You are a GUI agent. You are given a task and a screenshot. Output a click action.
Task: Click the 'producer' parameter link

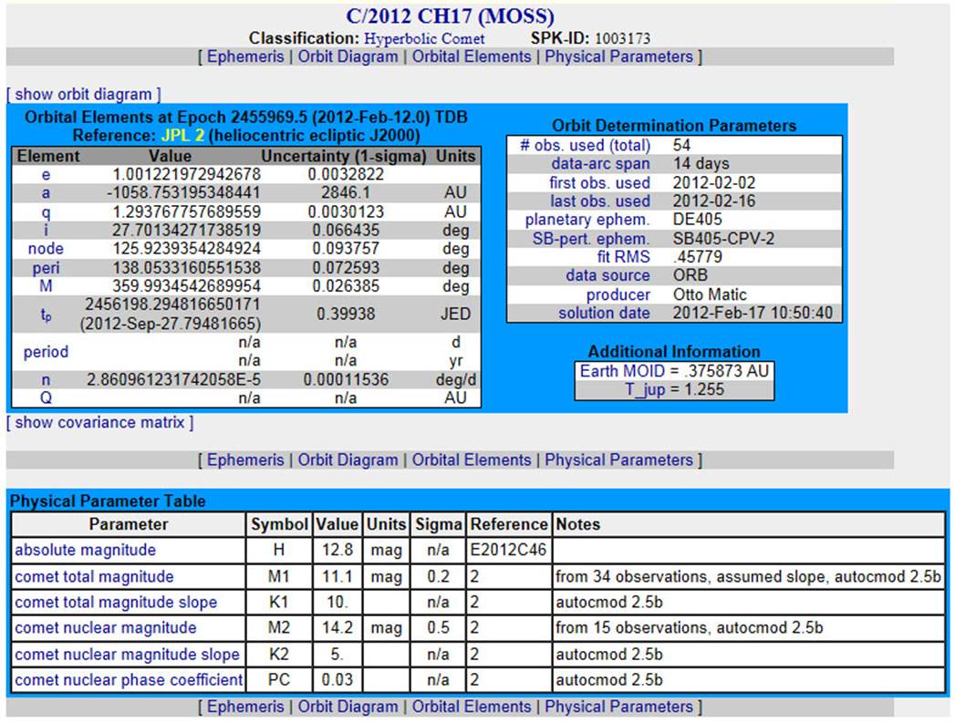click(x=618, y=294)
